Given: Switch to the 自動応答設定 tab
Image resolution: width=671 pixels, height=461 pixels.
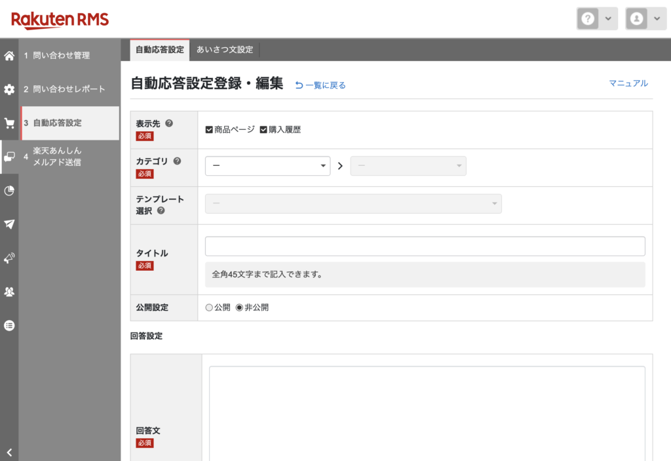Looking at the screenshot, I should pyautogui.click(x=160, y=50).
